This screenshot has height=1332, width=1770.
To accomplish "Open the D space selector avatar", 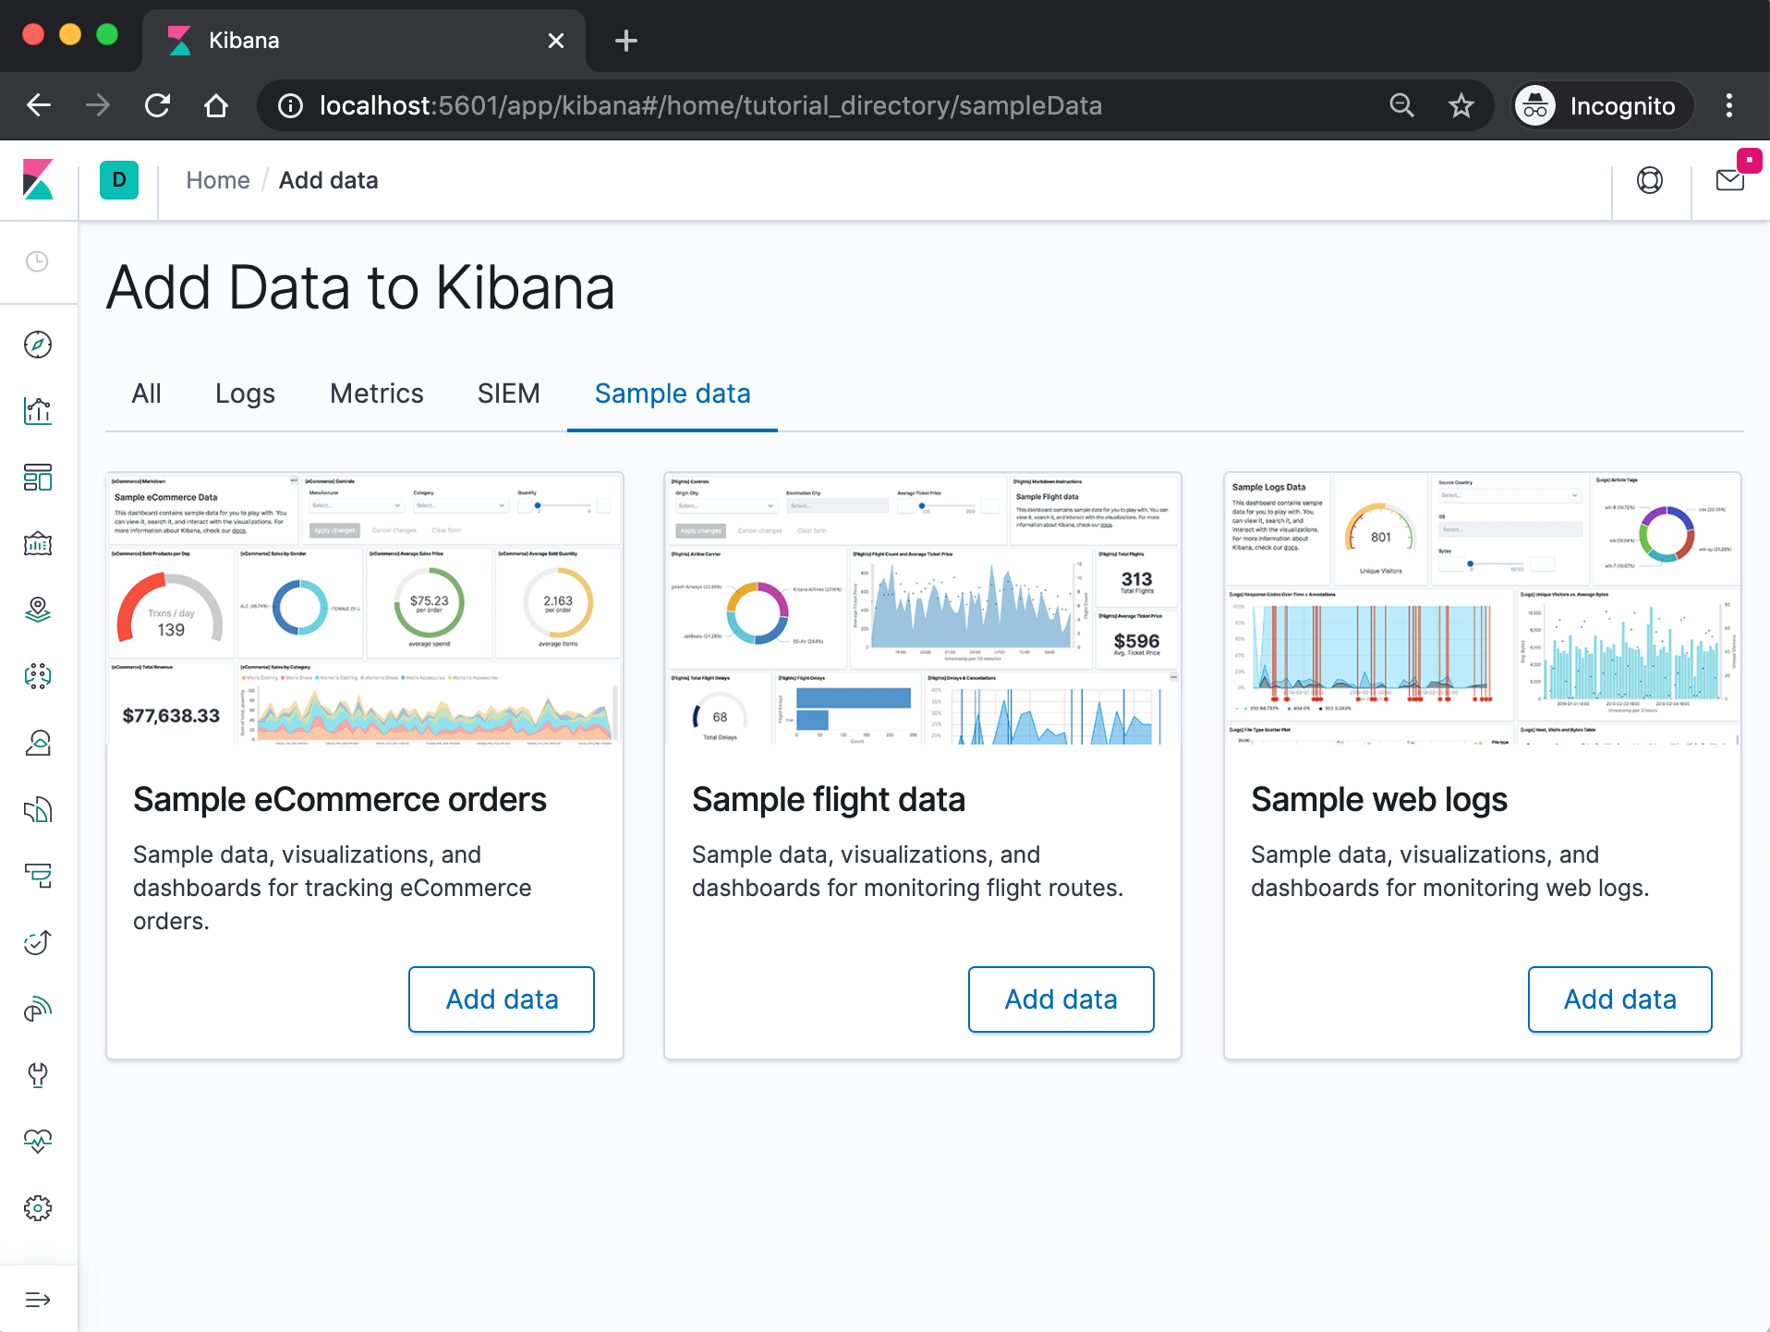I will click(x=119, y=180).
